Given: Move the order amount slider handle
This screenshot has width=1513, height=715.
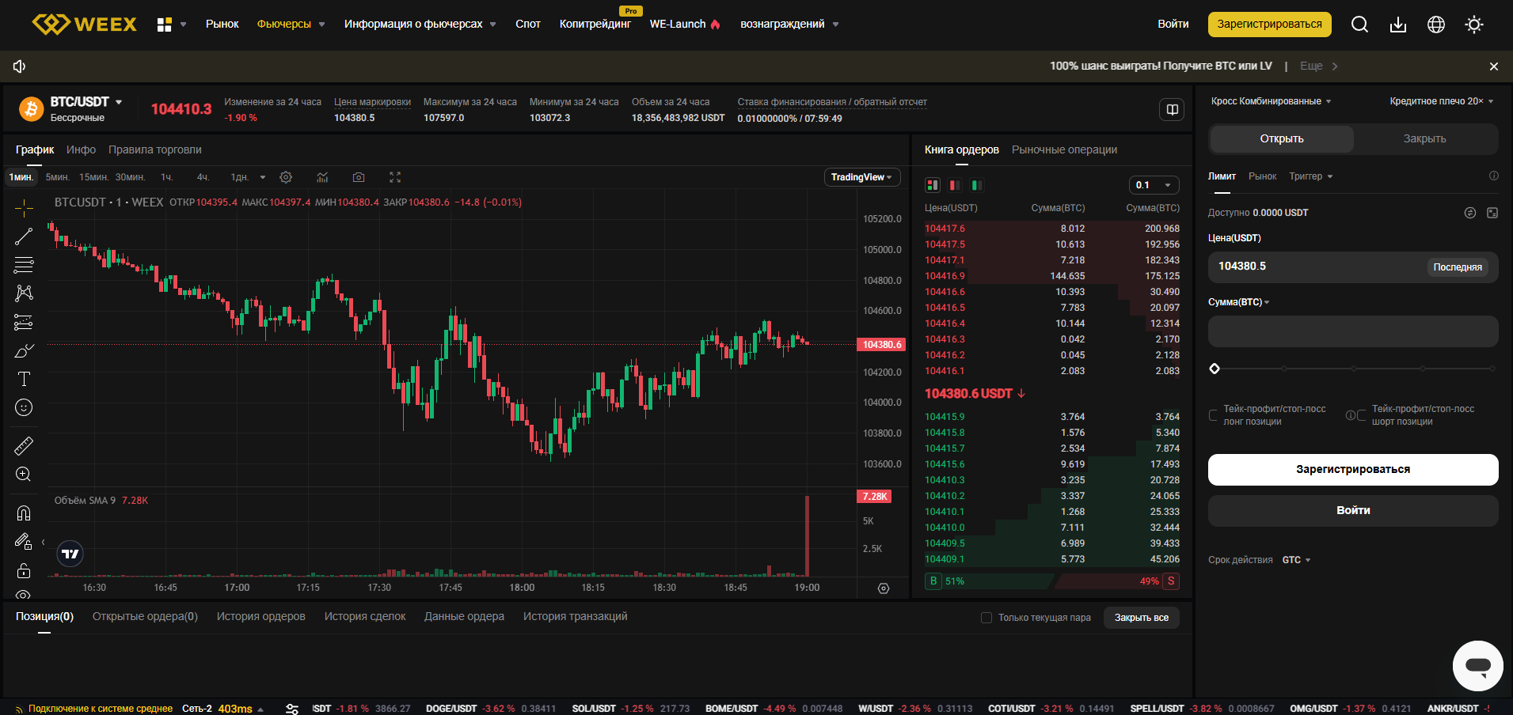Looking at the screenshot, I should click(1215, 369).
